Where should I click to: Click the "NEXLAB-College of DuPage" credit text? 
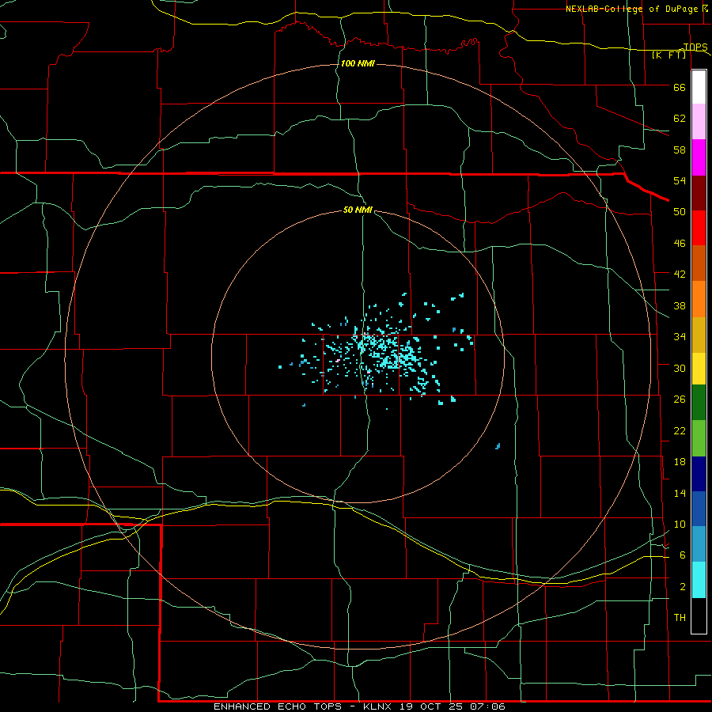[633, 9]
